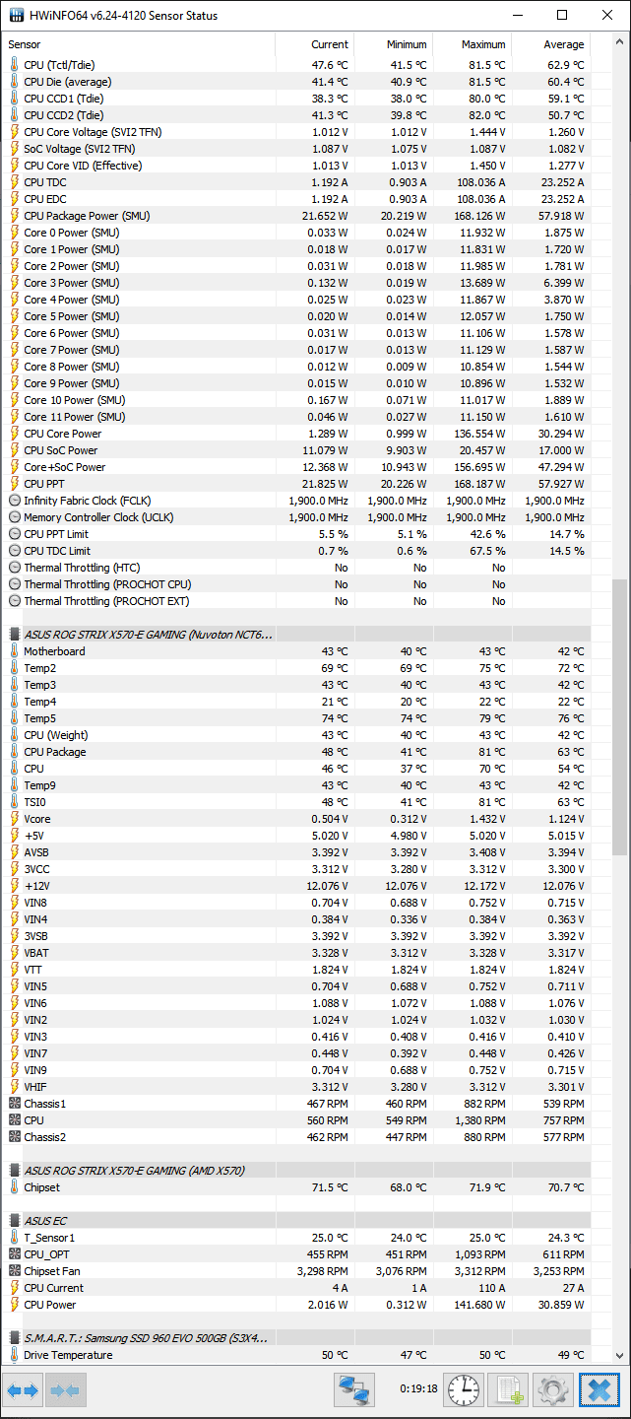Select the Thermal Throttling (HTC) row
This screenshot has height=1419, width=631.
pyautogui.click(x=82, y=568)
